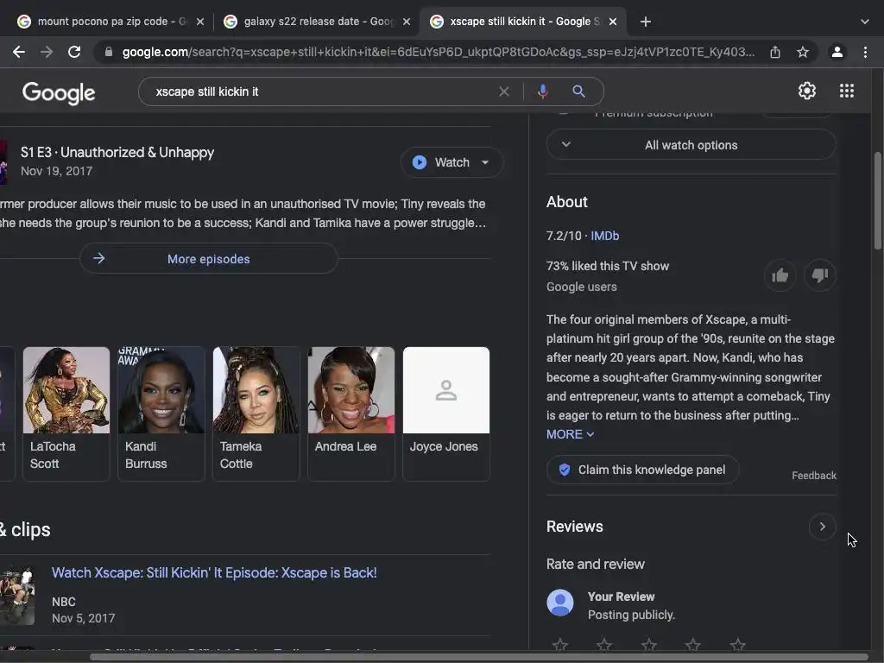Open Watch Xscape: Still Kickin' It Episode link
Screen dimensions: 884x663
pyautogui.click(x=214, y=573)
